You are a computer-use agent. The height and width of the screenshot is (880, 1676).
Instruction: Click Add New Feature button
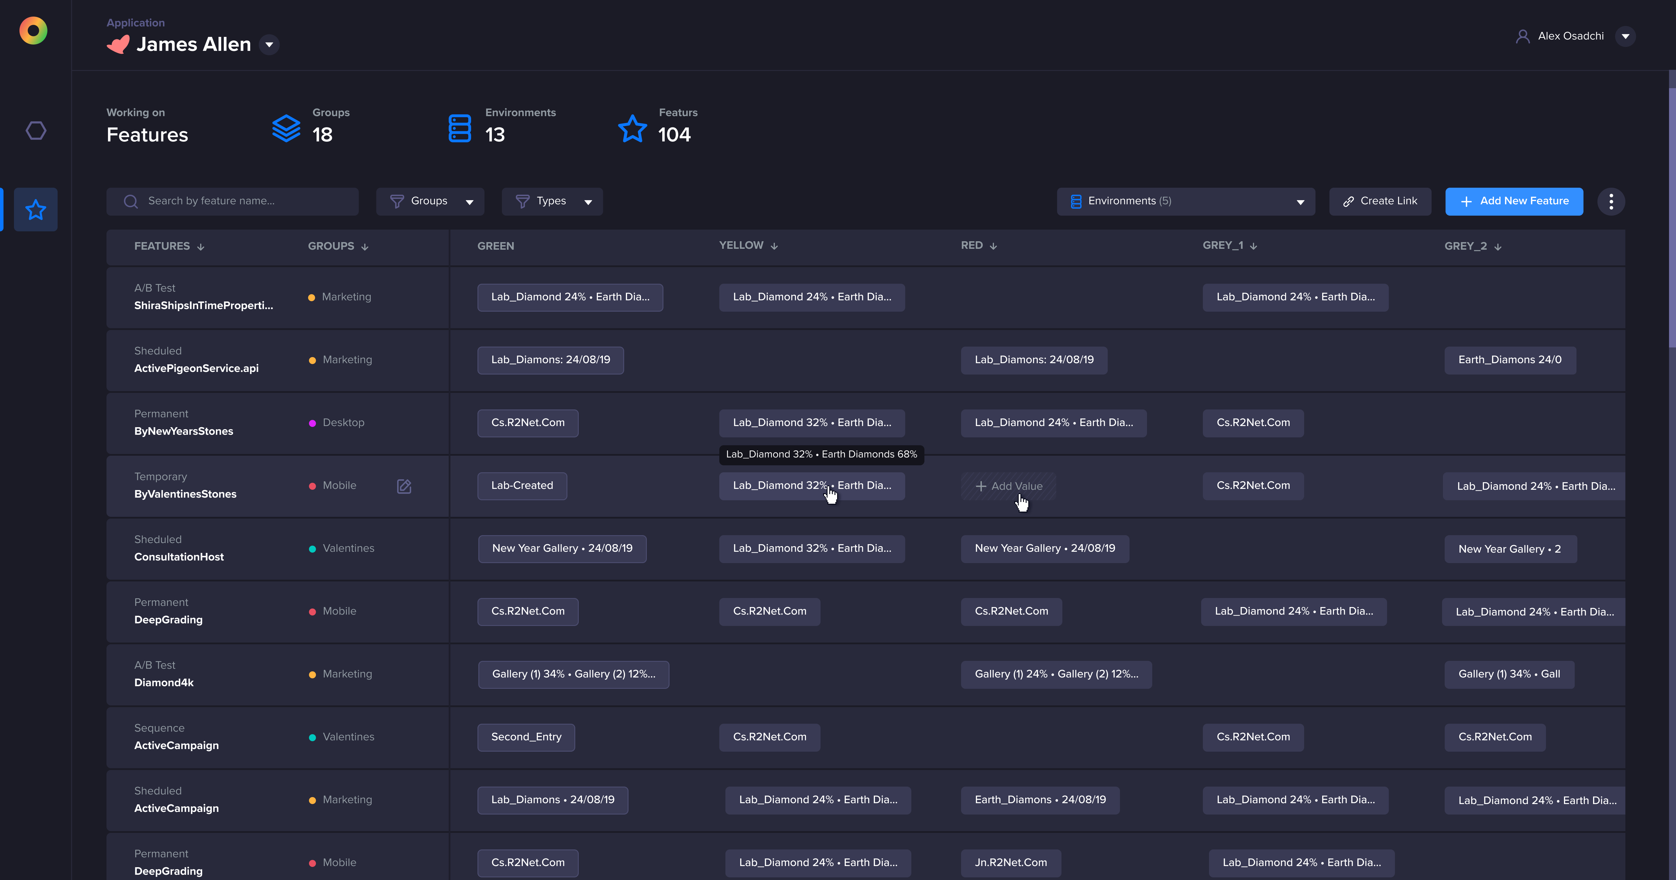point(1514,202)
